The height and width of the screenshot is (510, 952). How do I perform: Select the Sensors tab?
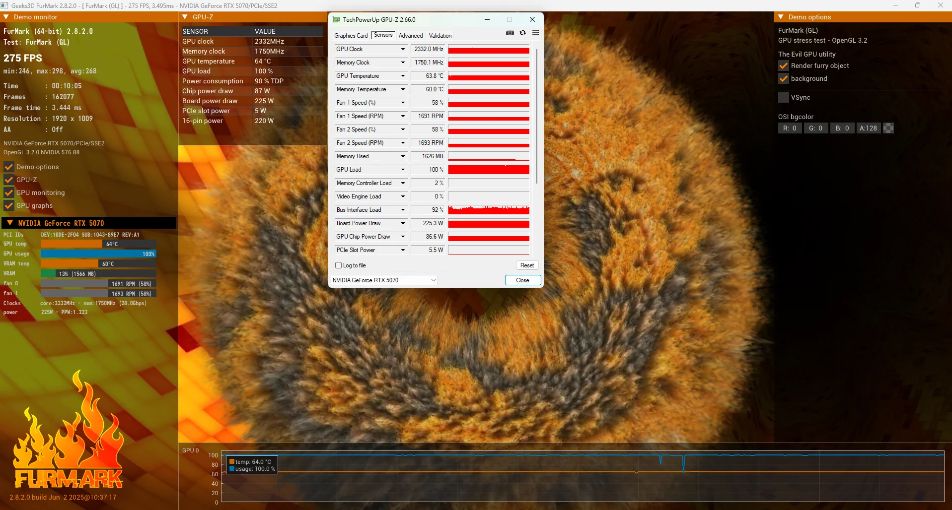click(383, 35)
